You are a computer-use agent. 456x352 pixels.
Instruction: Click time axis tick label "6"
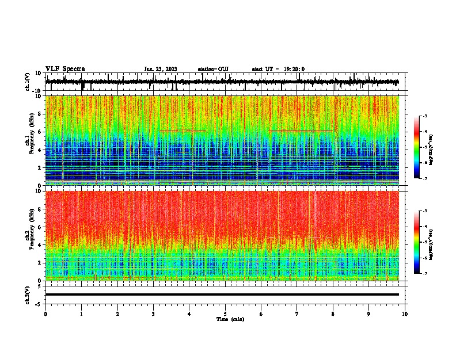click(x=261, y=314)
